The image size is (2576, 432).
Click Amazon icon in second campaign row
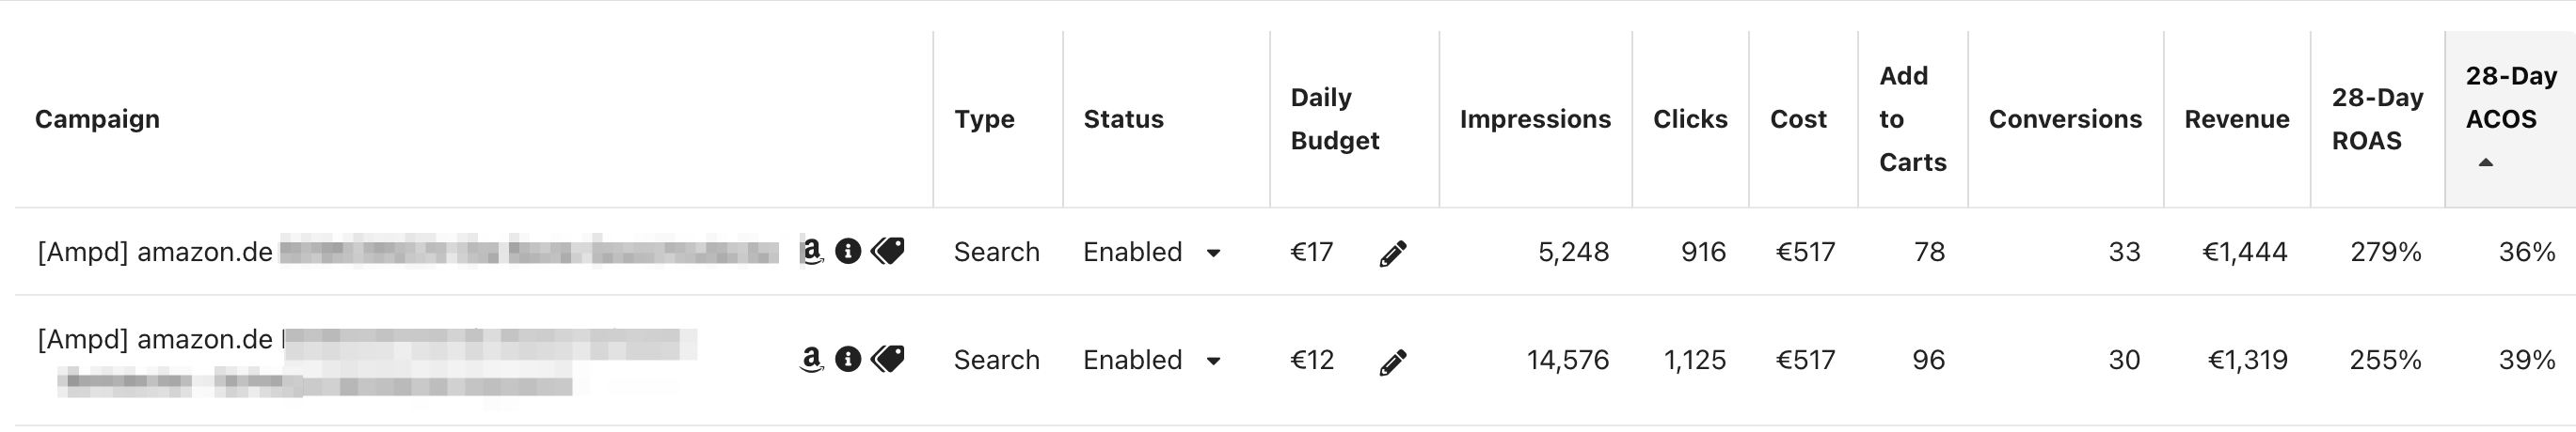812,359
